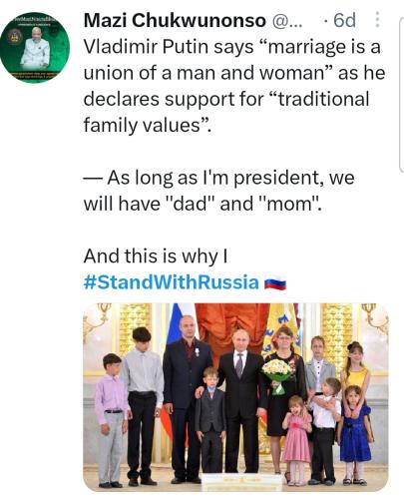
Task: Open the three-dot more options menu
Action: (x=377, y=20)
